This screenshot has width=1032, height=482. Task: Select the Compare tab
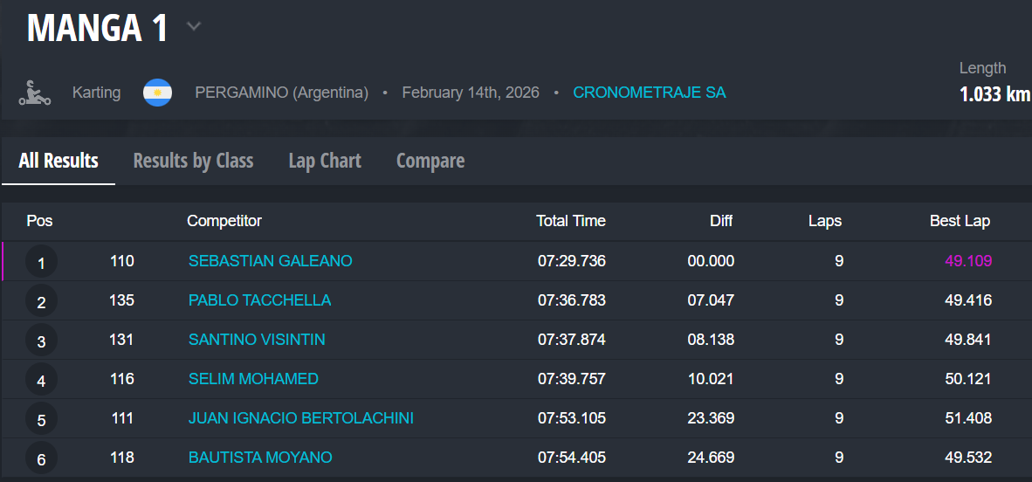(430, 161)
